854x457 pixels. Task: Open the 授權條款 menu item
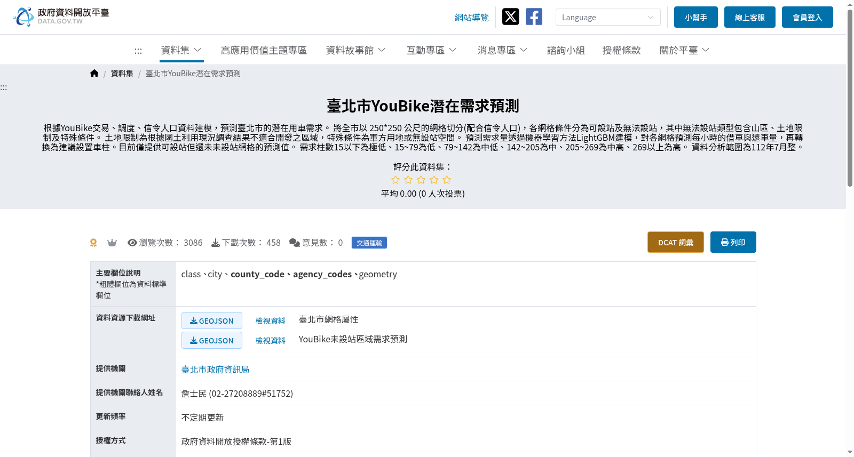621,50
